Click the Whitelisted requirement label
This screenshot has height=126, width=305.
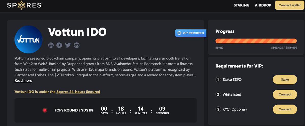(232, 94)
